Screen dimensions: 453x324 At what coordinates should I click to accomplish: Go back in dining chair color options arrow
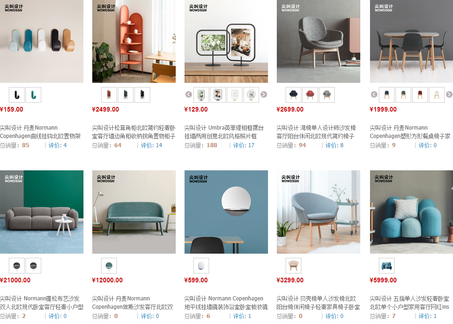tap(374, 94)
